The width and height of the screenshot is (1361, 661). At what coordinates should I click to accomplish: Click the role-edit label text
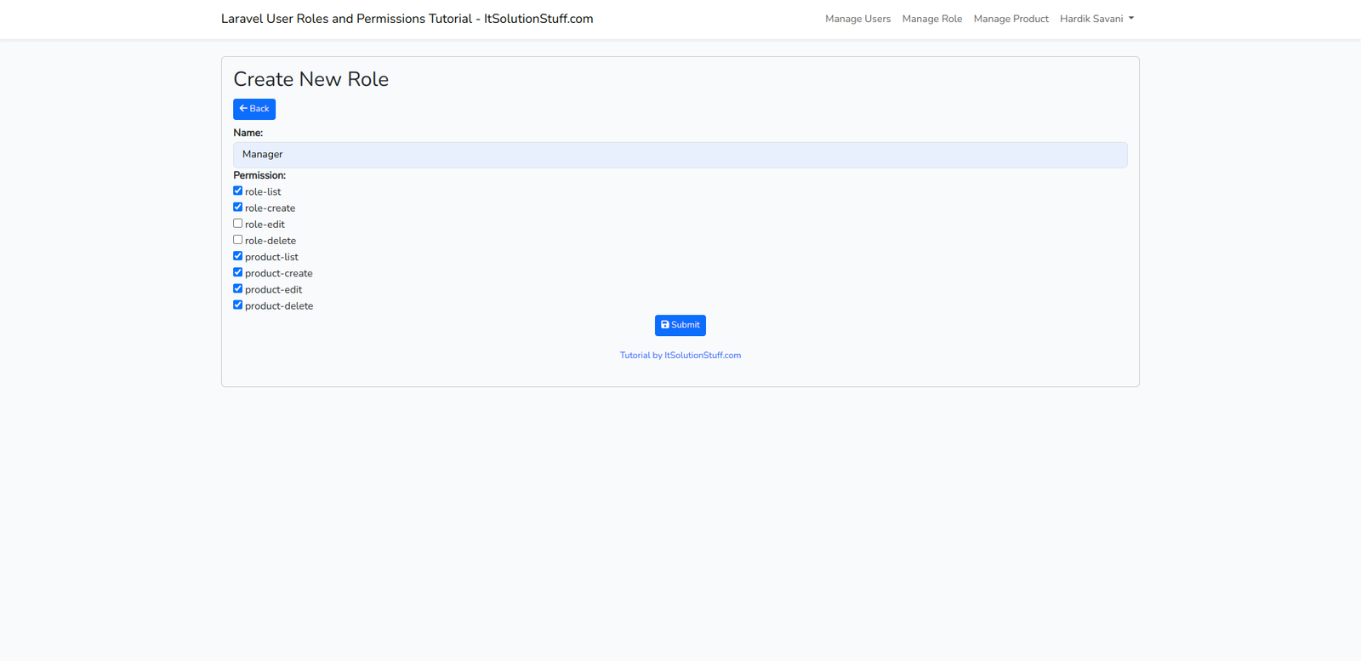click(x=265, y=225)
